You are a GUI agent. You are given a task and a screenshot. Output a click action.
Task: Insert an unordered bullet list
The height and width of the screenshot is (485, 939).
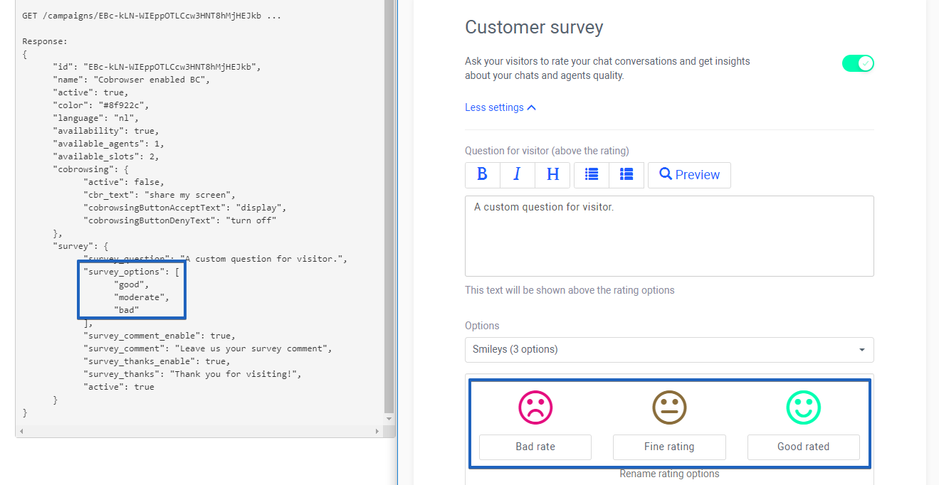(x=592, y=175)
